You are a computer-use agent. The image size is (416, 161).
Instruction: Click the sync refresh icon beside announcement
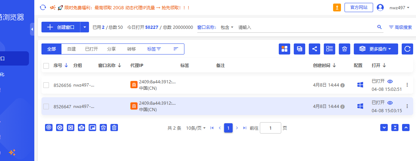click(x=43, y=7)
